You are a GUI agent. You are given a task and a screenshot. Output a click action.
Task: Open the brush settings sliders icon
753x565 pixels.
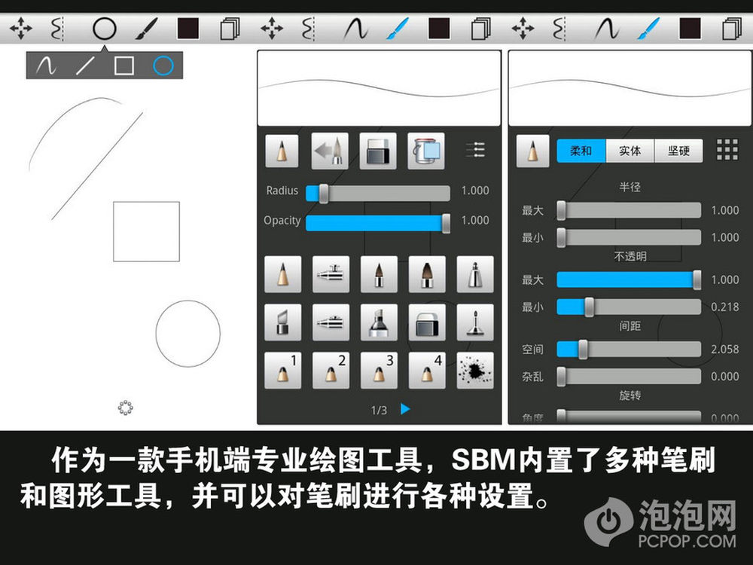[475, 150]
